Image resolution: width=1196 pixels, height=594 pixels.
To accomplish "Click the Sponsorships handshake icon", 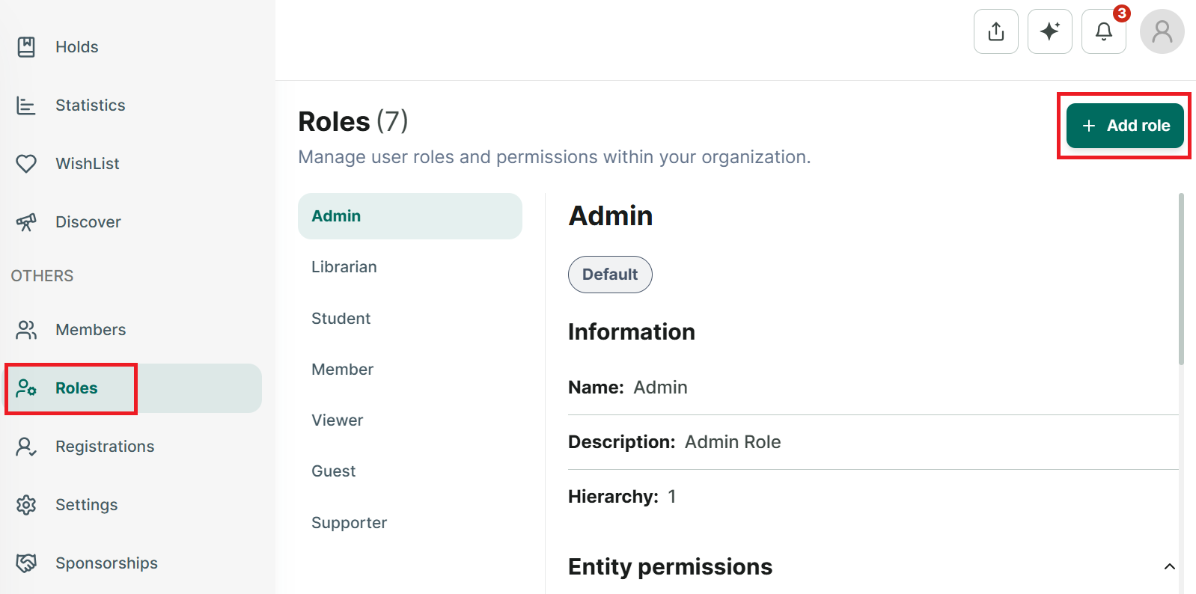I will pyautogui.click(x=26, y=563).
